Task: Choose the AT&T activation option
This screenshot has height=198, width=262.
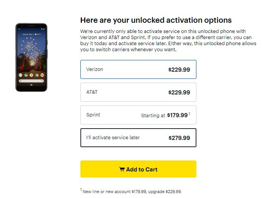Action: coord(138,92)
